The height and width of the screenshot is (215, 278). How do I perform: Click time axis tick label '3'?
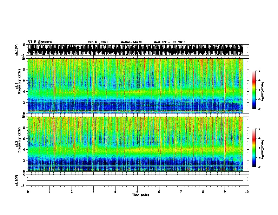tap(93, 192)
